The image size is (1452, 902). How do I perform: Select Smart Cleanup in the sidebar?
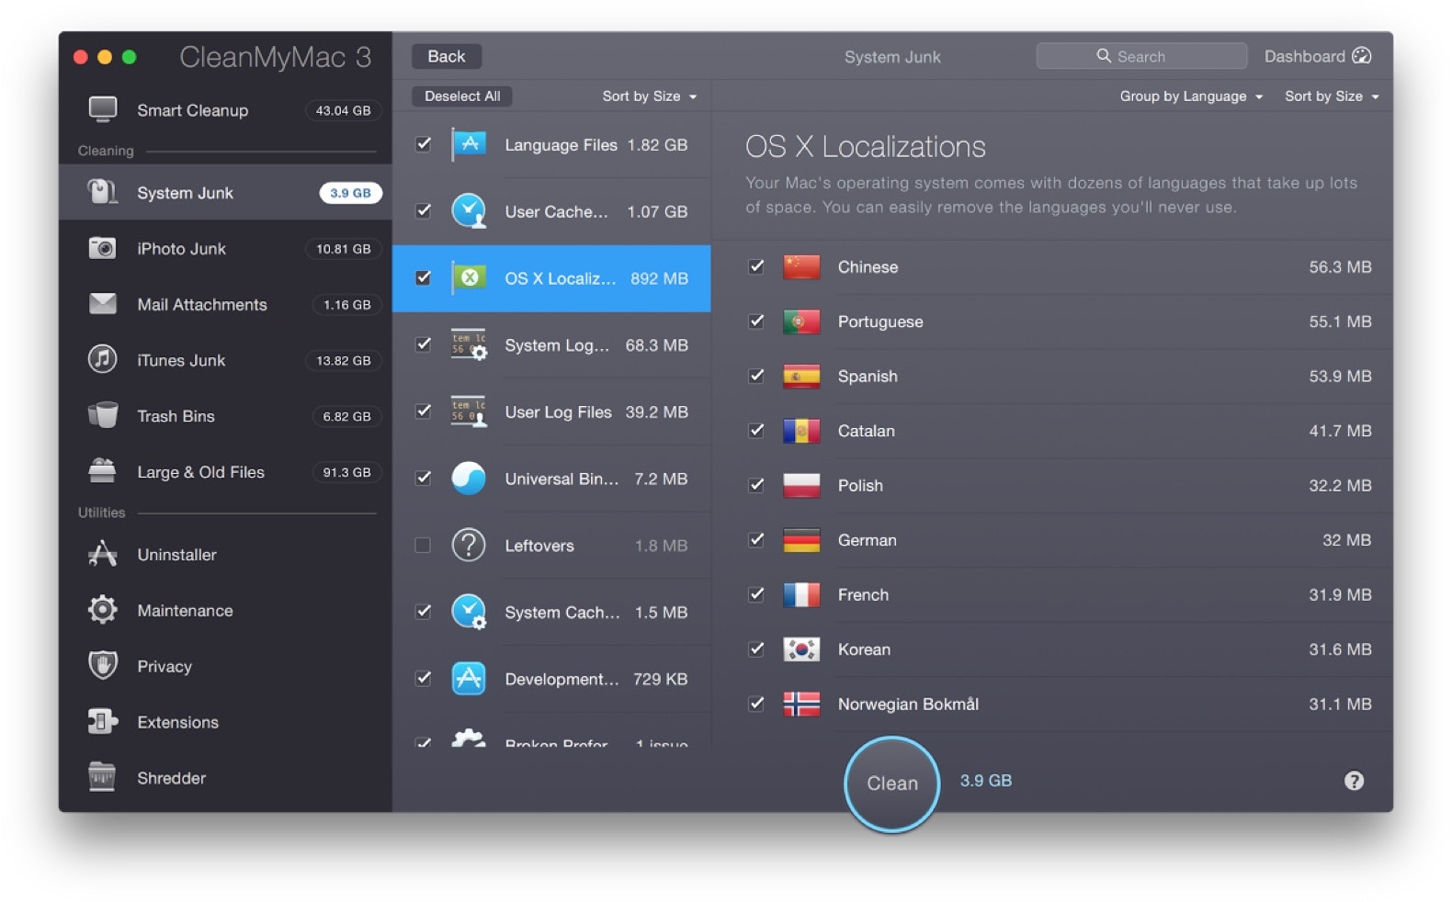[225, 110]
